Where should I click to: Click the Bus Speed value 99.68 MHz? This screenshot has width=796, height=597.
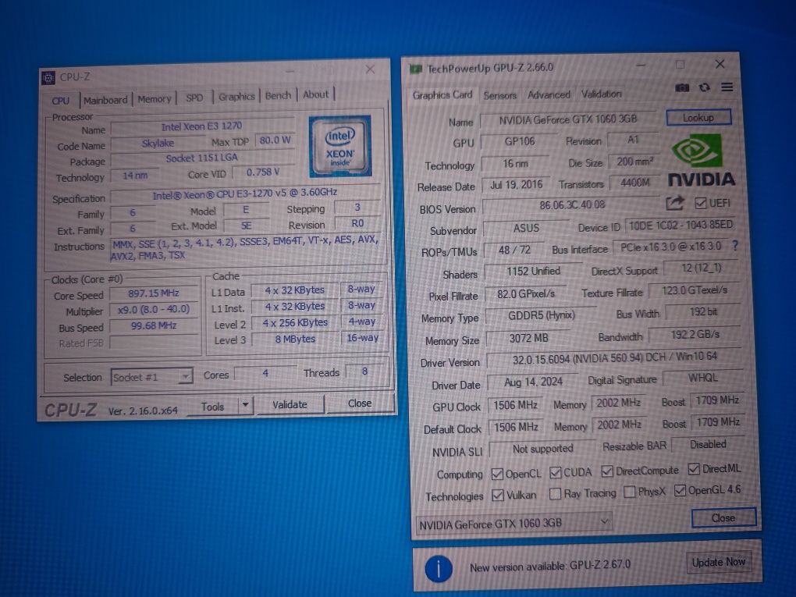click(x=153, y=325)
